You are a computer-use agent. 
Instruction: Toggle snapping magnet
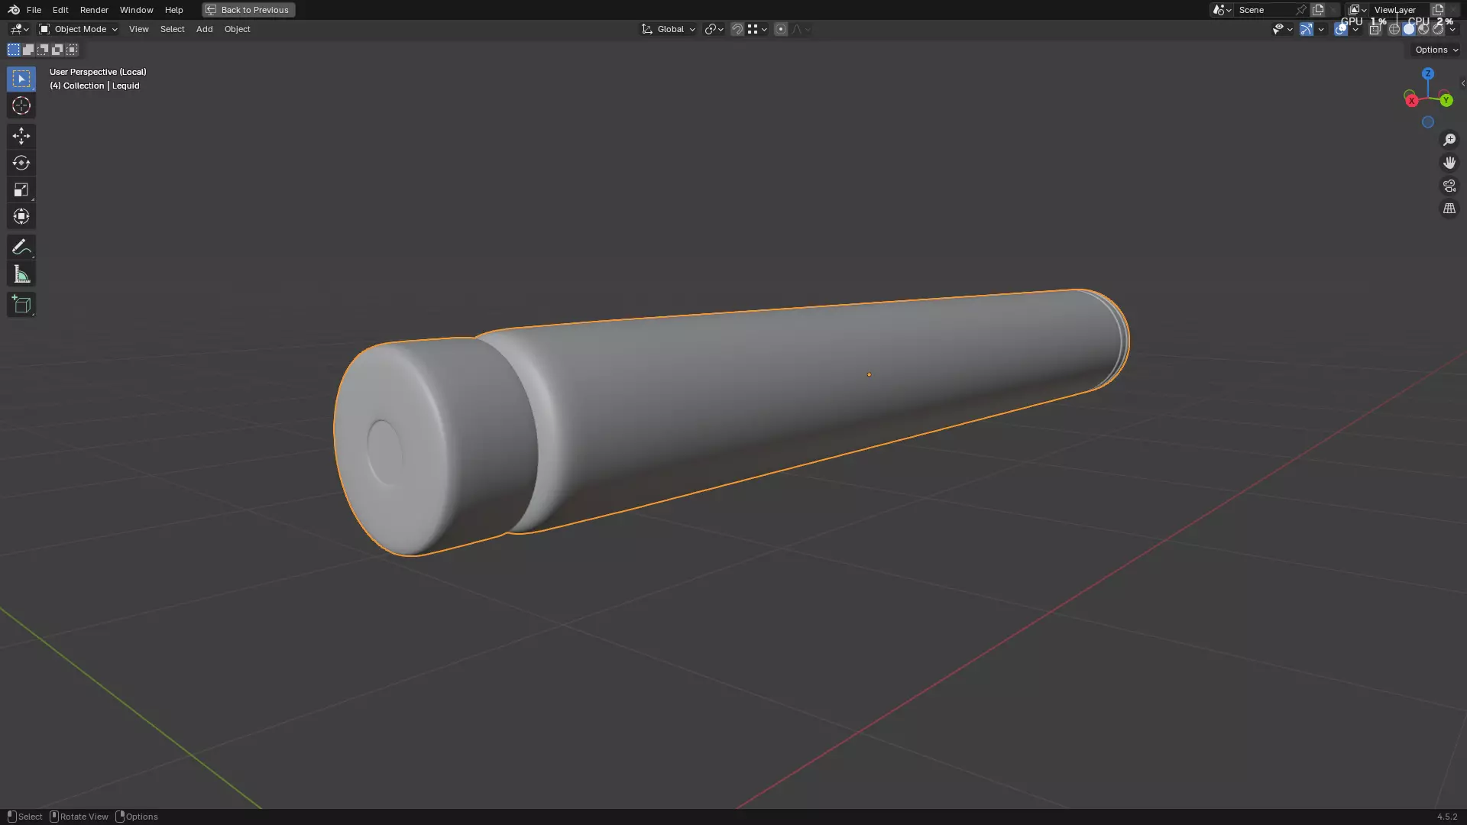coord(737,29)
